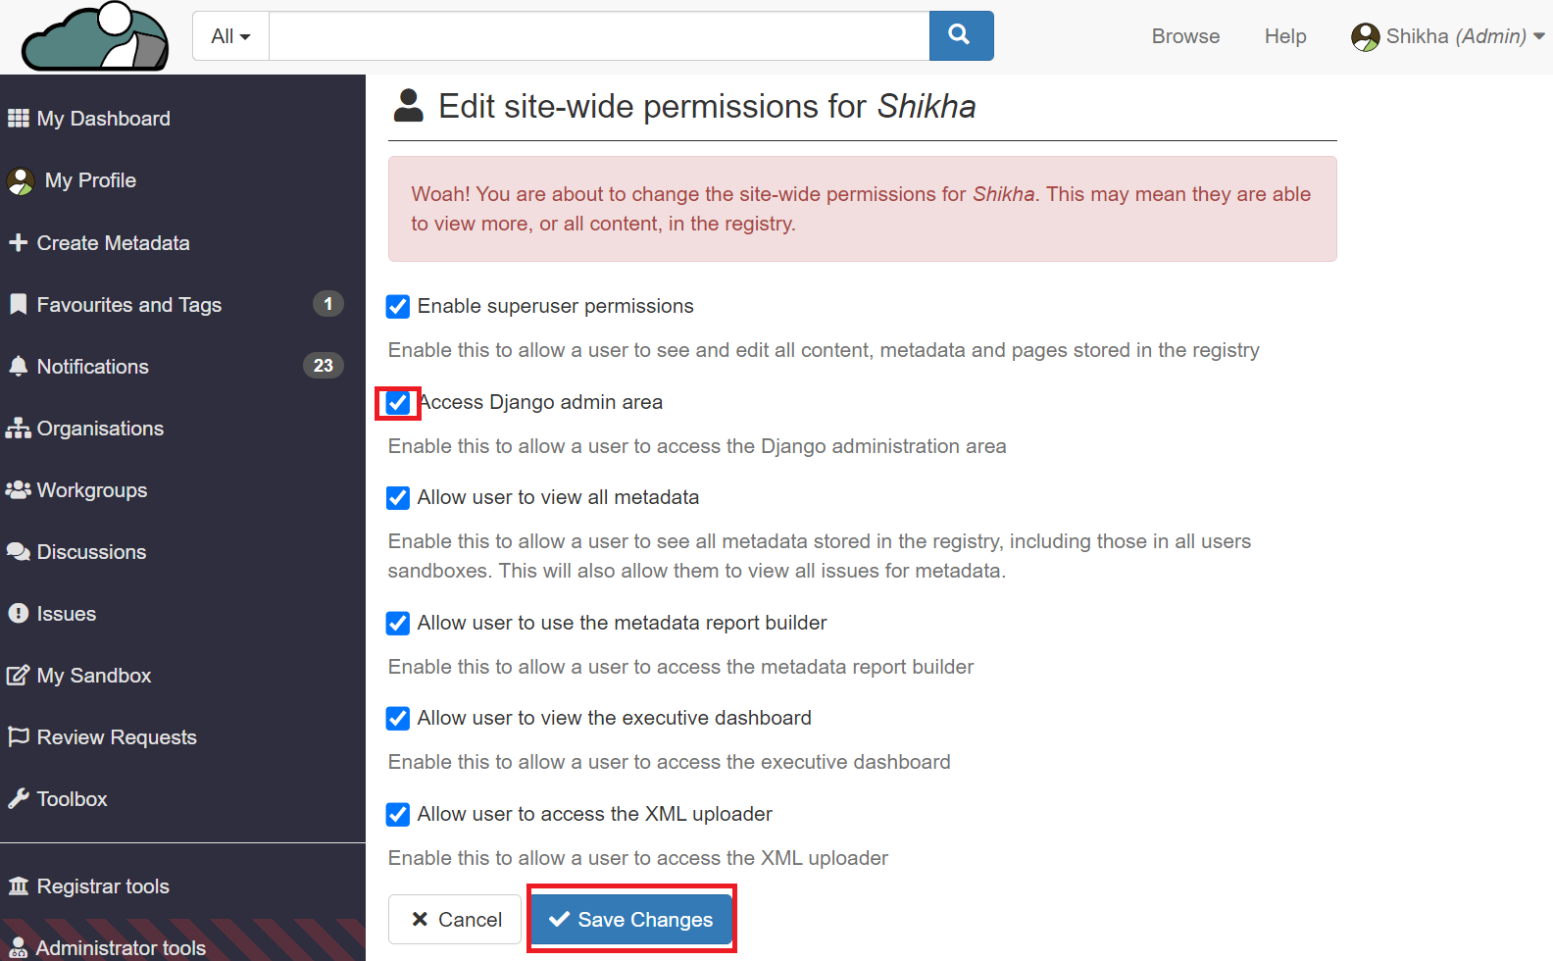Click the Workgroups people icon
Screen dimensions: 1553x961
coord(18,490)
